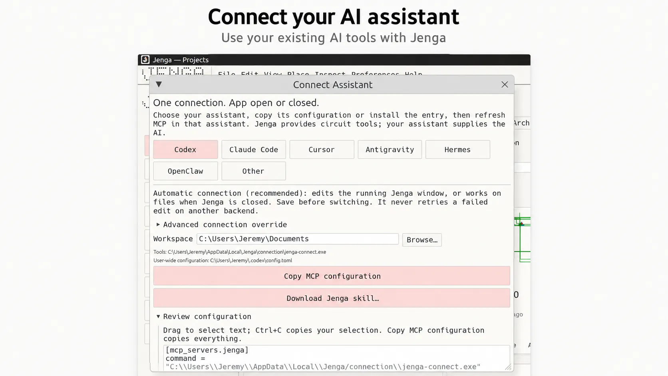Click the Jenga app icon in title bar
This screenshot has height=376, width=668.
[x=145, y=60]
